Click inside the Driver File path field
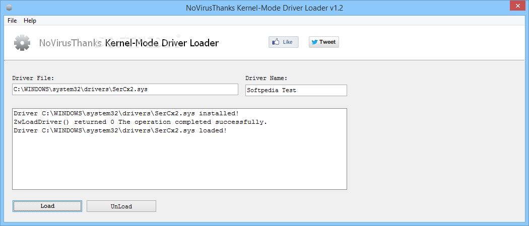This screenshot has width=529, height=226. [125, 90]
